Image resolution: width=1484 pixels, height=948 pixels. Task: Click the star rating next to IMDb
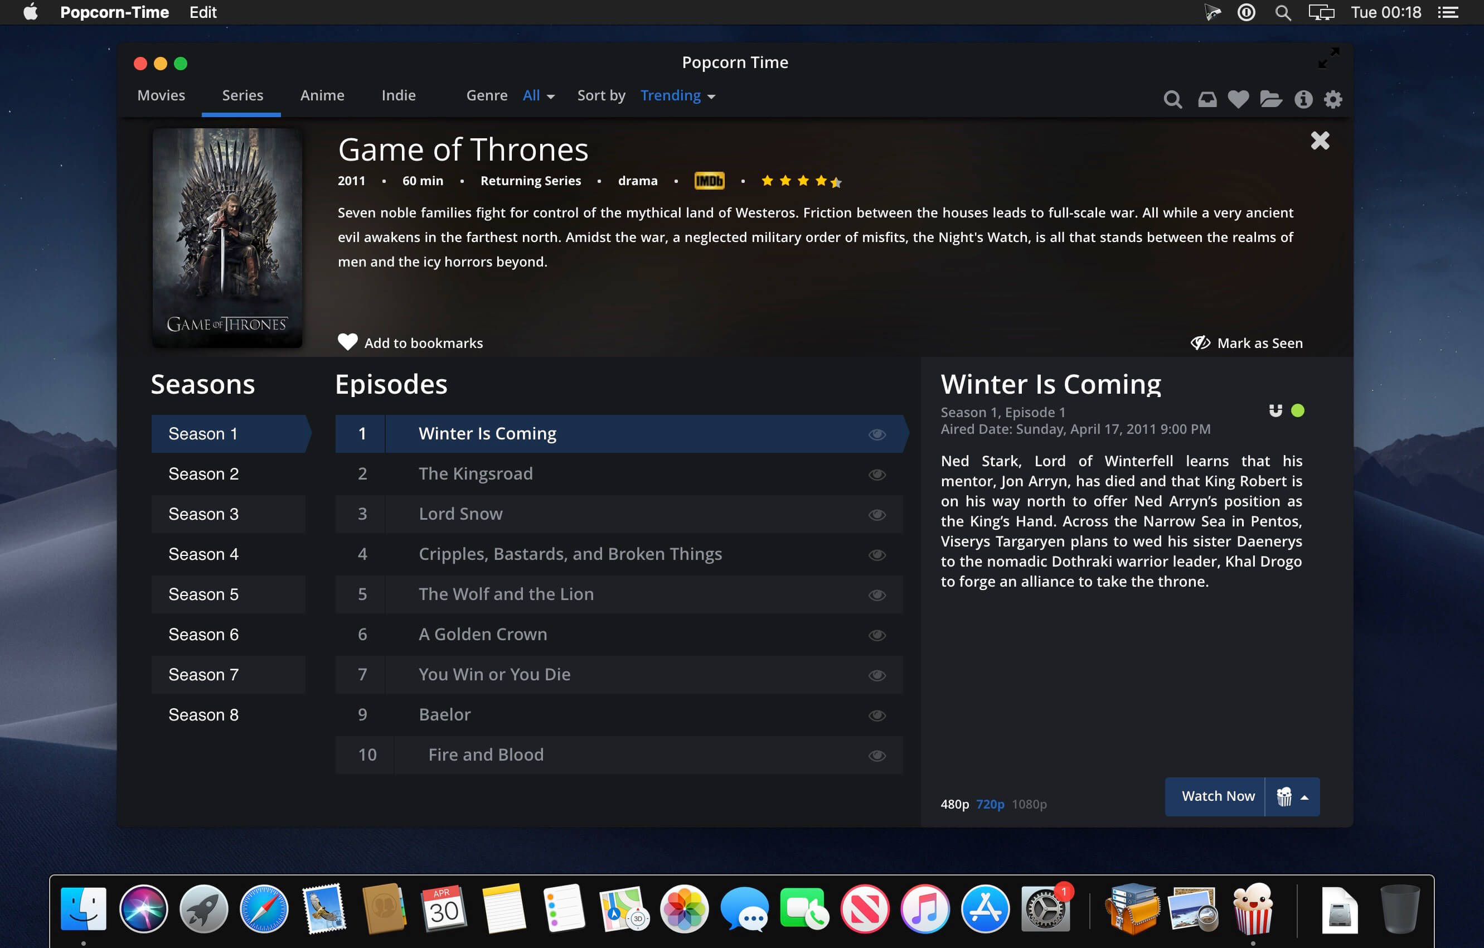pos(801,181)
